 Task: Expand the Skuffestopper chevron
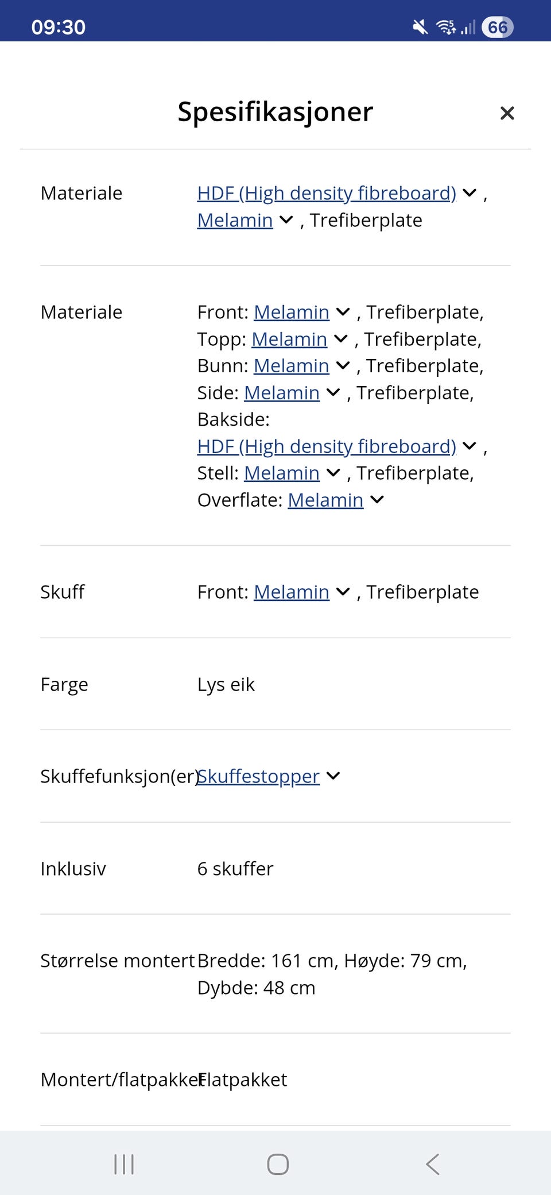tap(333, 776)
